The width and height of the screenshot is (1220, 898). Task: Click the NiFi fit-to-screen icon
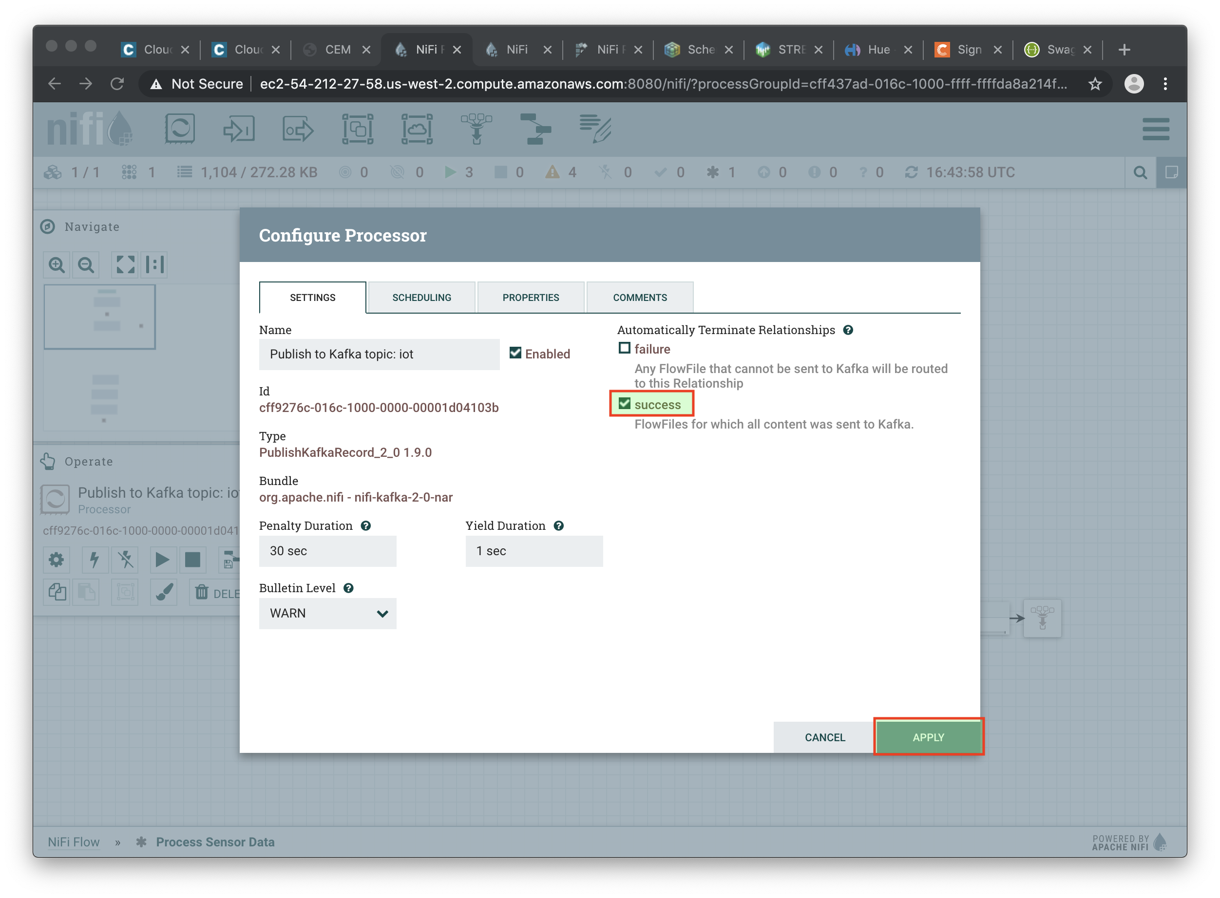click(124, 264)
